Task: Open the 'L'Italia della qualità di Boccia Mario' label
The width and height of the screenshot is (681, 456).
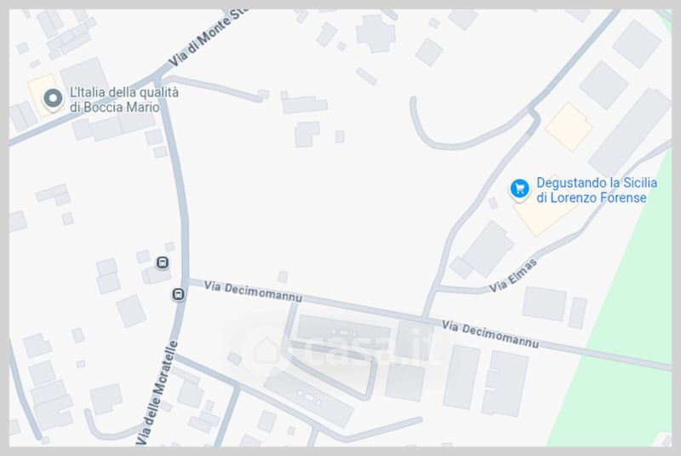Action: coord(124,100)
